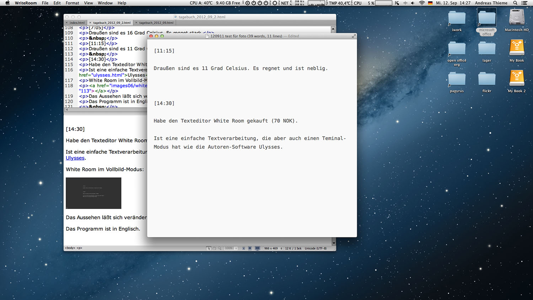
Task: Click the horizontal scroll left arrow in code view
Action: point(66,110)
